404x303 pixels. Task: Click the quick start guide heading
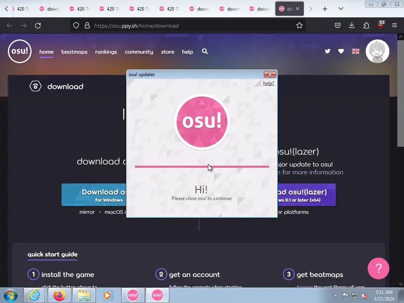coord(52,254)
